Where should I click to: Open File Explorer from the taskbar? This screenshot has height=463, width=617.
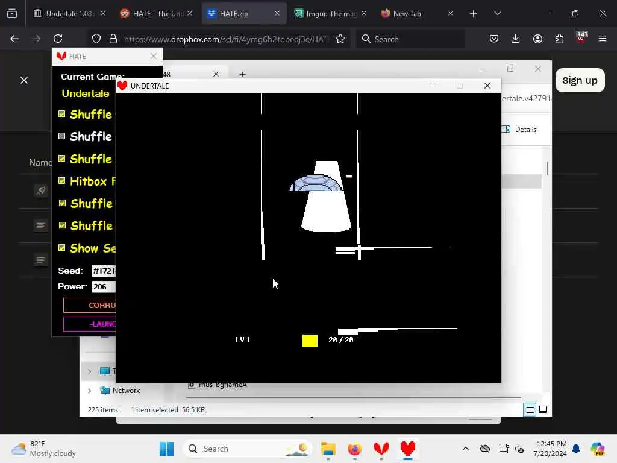click(328, 449)
